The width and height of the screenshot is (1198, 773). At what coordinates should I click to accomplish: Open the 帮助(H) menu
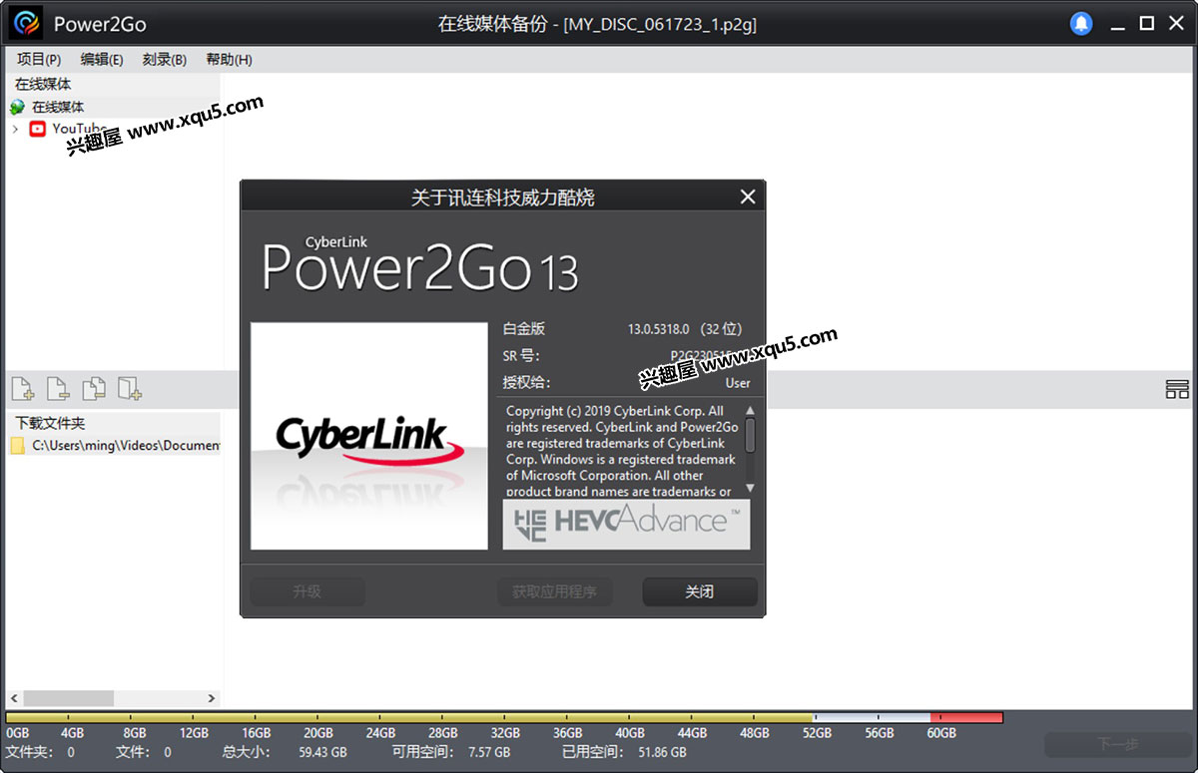(x=229, y=60)
